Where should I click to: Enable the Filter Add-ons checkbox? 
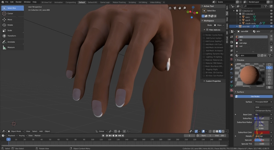[x=207, y=30]
